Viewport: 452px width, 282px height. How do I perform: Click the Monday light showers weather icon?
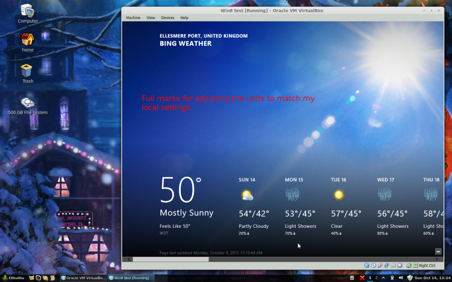(x=292, y=194)
